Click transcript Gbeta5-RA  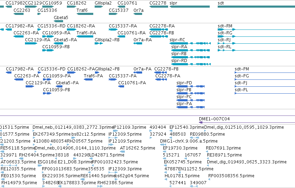pyautogui.click(x=58, y=43)
